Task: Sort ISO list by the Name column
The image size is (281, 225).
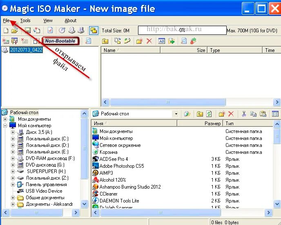Action: [131, 50]
